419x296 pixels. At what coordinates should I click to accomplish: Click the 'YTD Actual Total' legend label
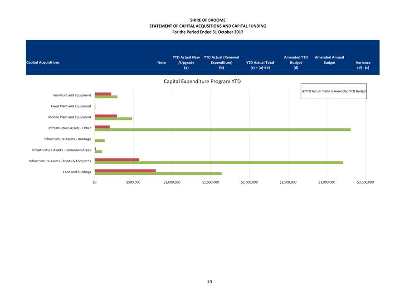(317, 91)
